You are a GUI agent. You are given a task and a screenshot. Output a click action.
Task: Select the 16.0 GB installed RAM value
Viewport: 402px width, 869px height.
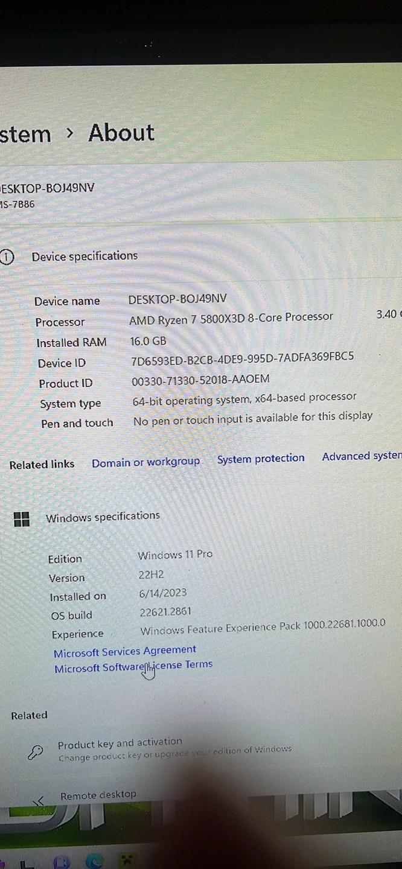[148, 341]
